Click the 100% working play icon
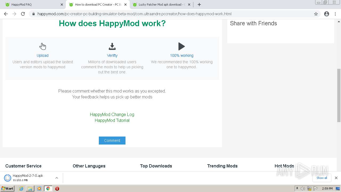 pyautogui.click(x=182, y=46)
